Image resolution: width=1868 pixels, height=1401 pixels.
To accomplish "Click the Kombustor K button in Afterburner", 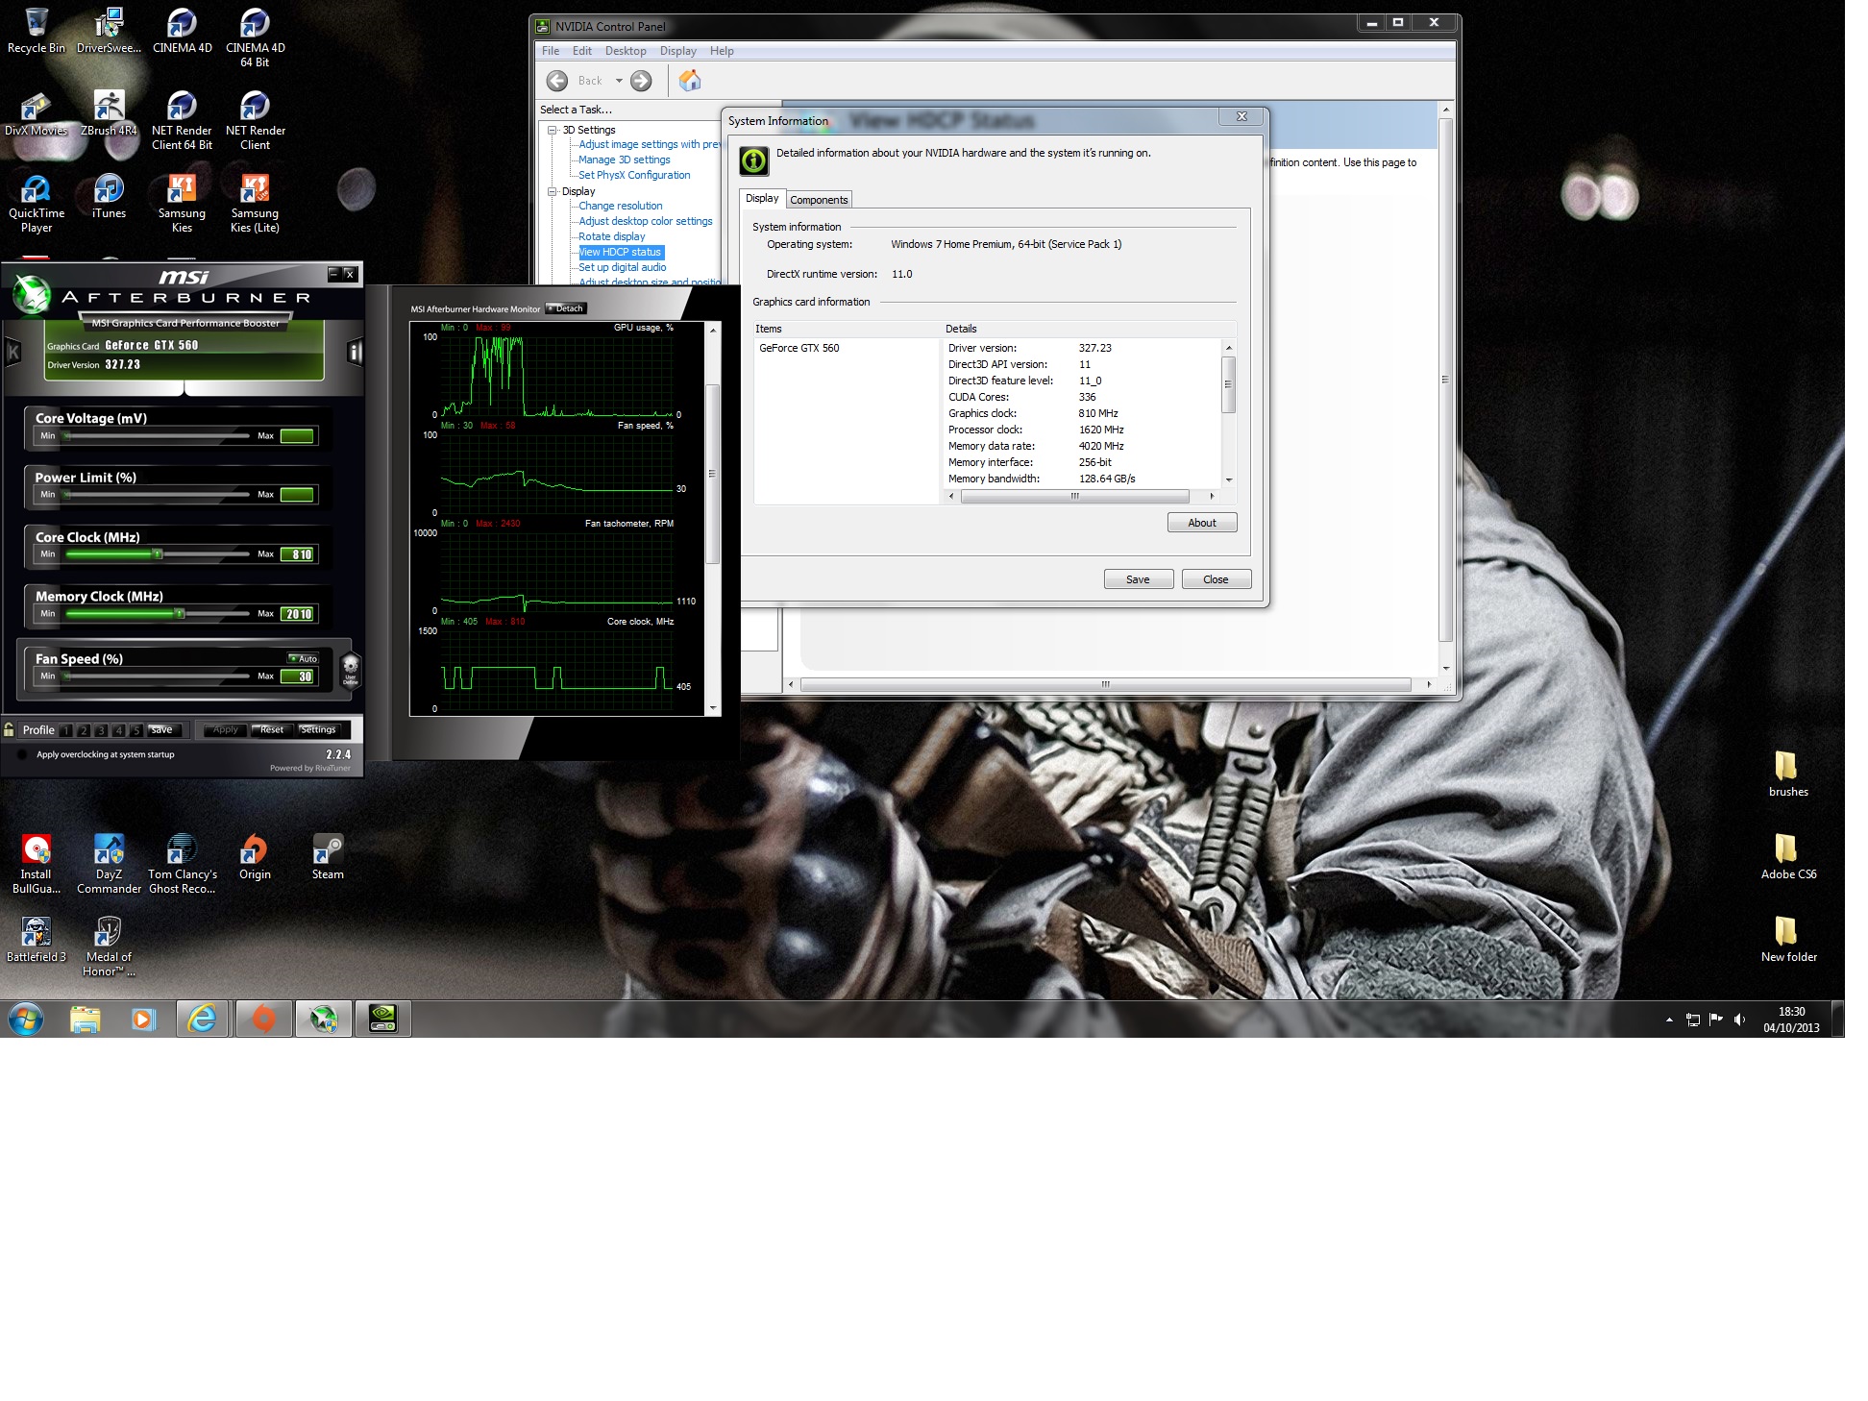I will coord(13,353).
